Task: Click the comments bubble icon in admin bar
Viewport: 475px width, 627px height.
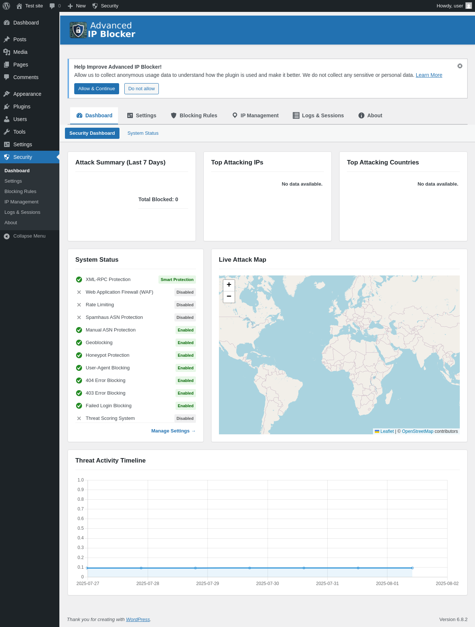Action: click(52, 6)
